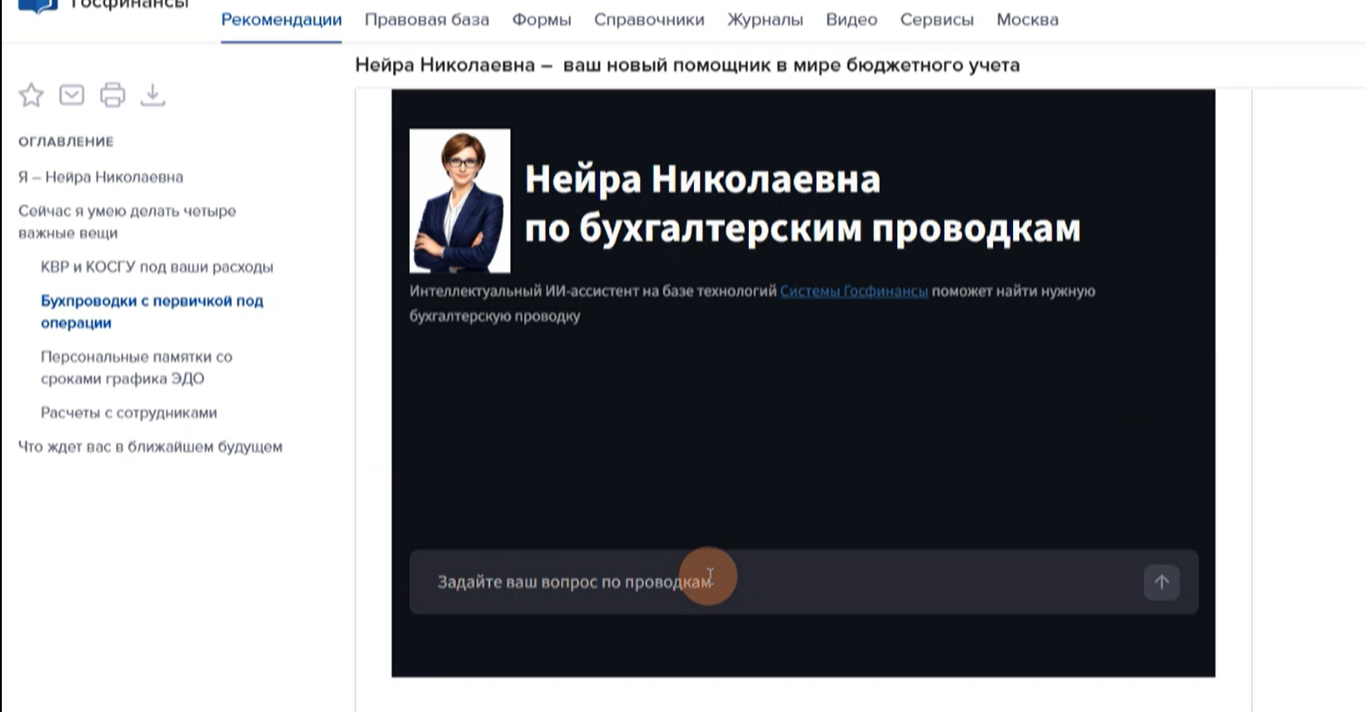Follow the Системы Госфинансы hyperlink
Viewport: 1366px width, 712px height.
click(x=853, y=291)
